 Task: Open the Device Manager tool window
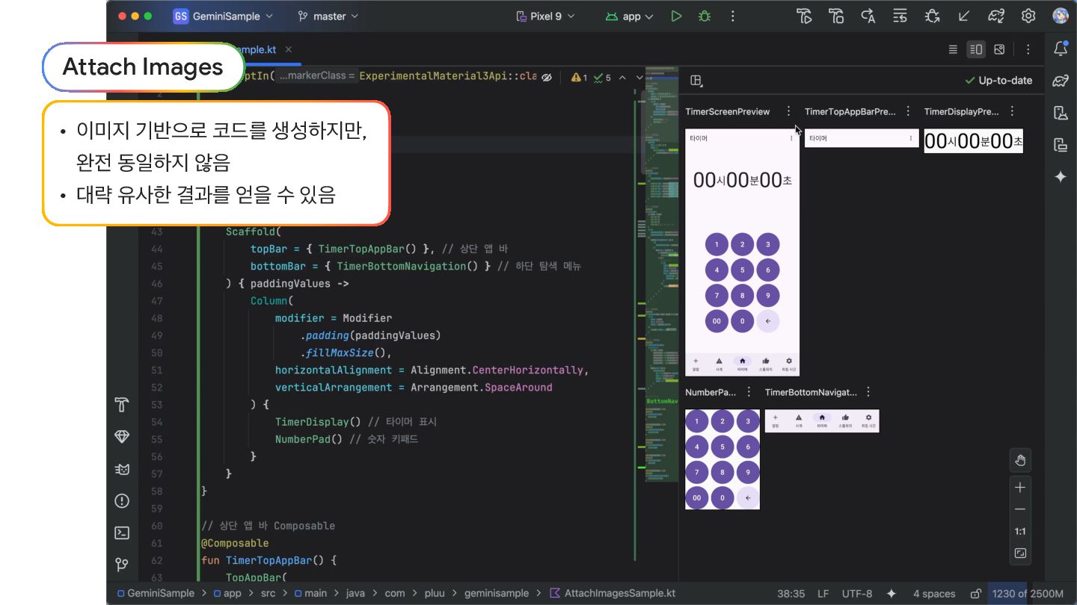[x=1061, y=113]
